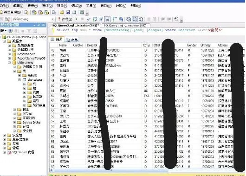Toggle the Results to Text icon

click(x=129, y=19)
